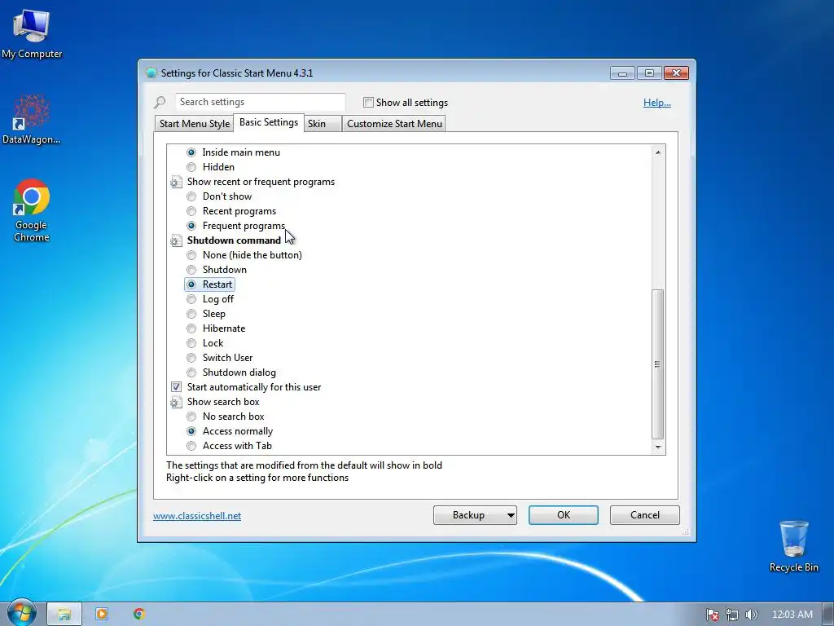Click the search magnifier icon
This screenshot has height=626, width=834.
[x=160, y=102]
